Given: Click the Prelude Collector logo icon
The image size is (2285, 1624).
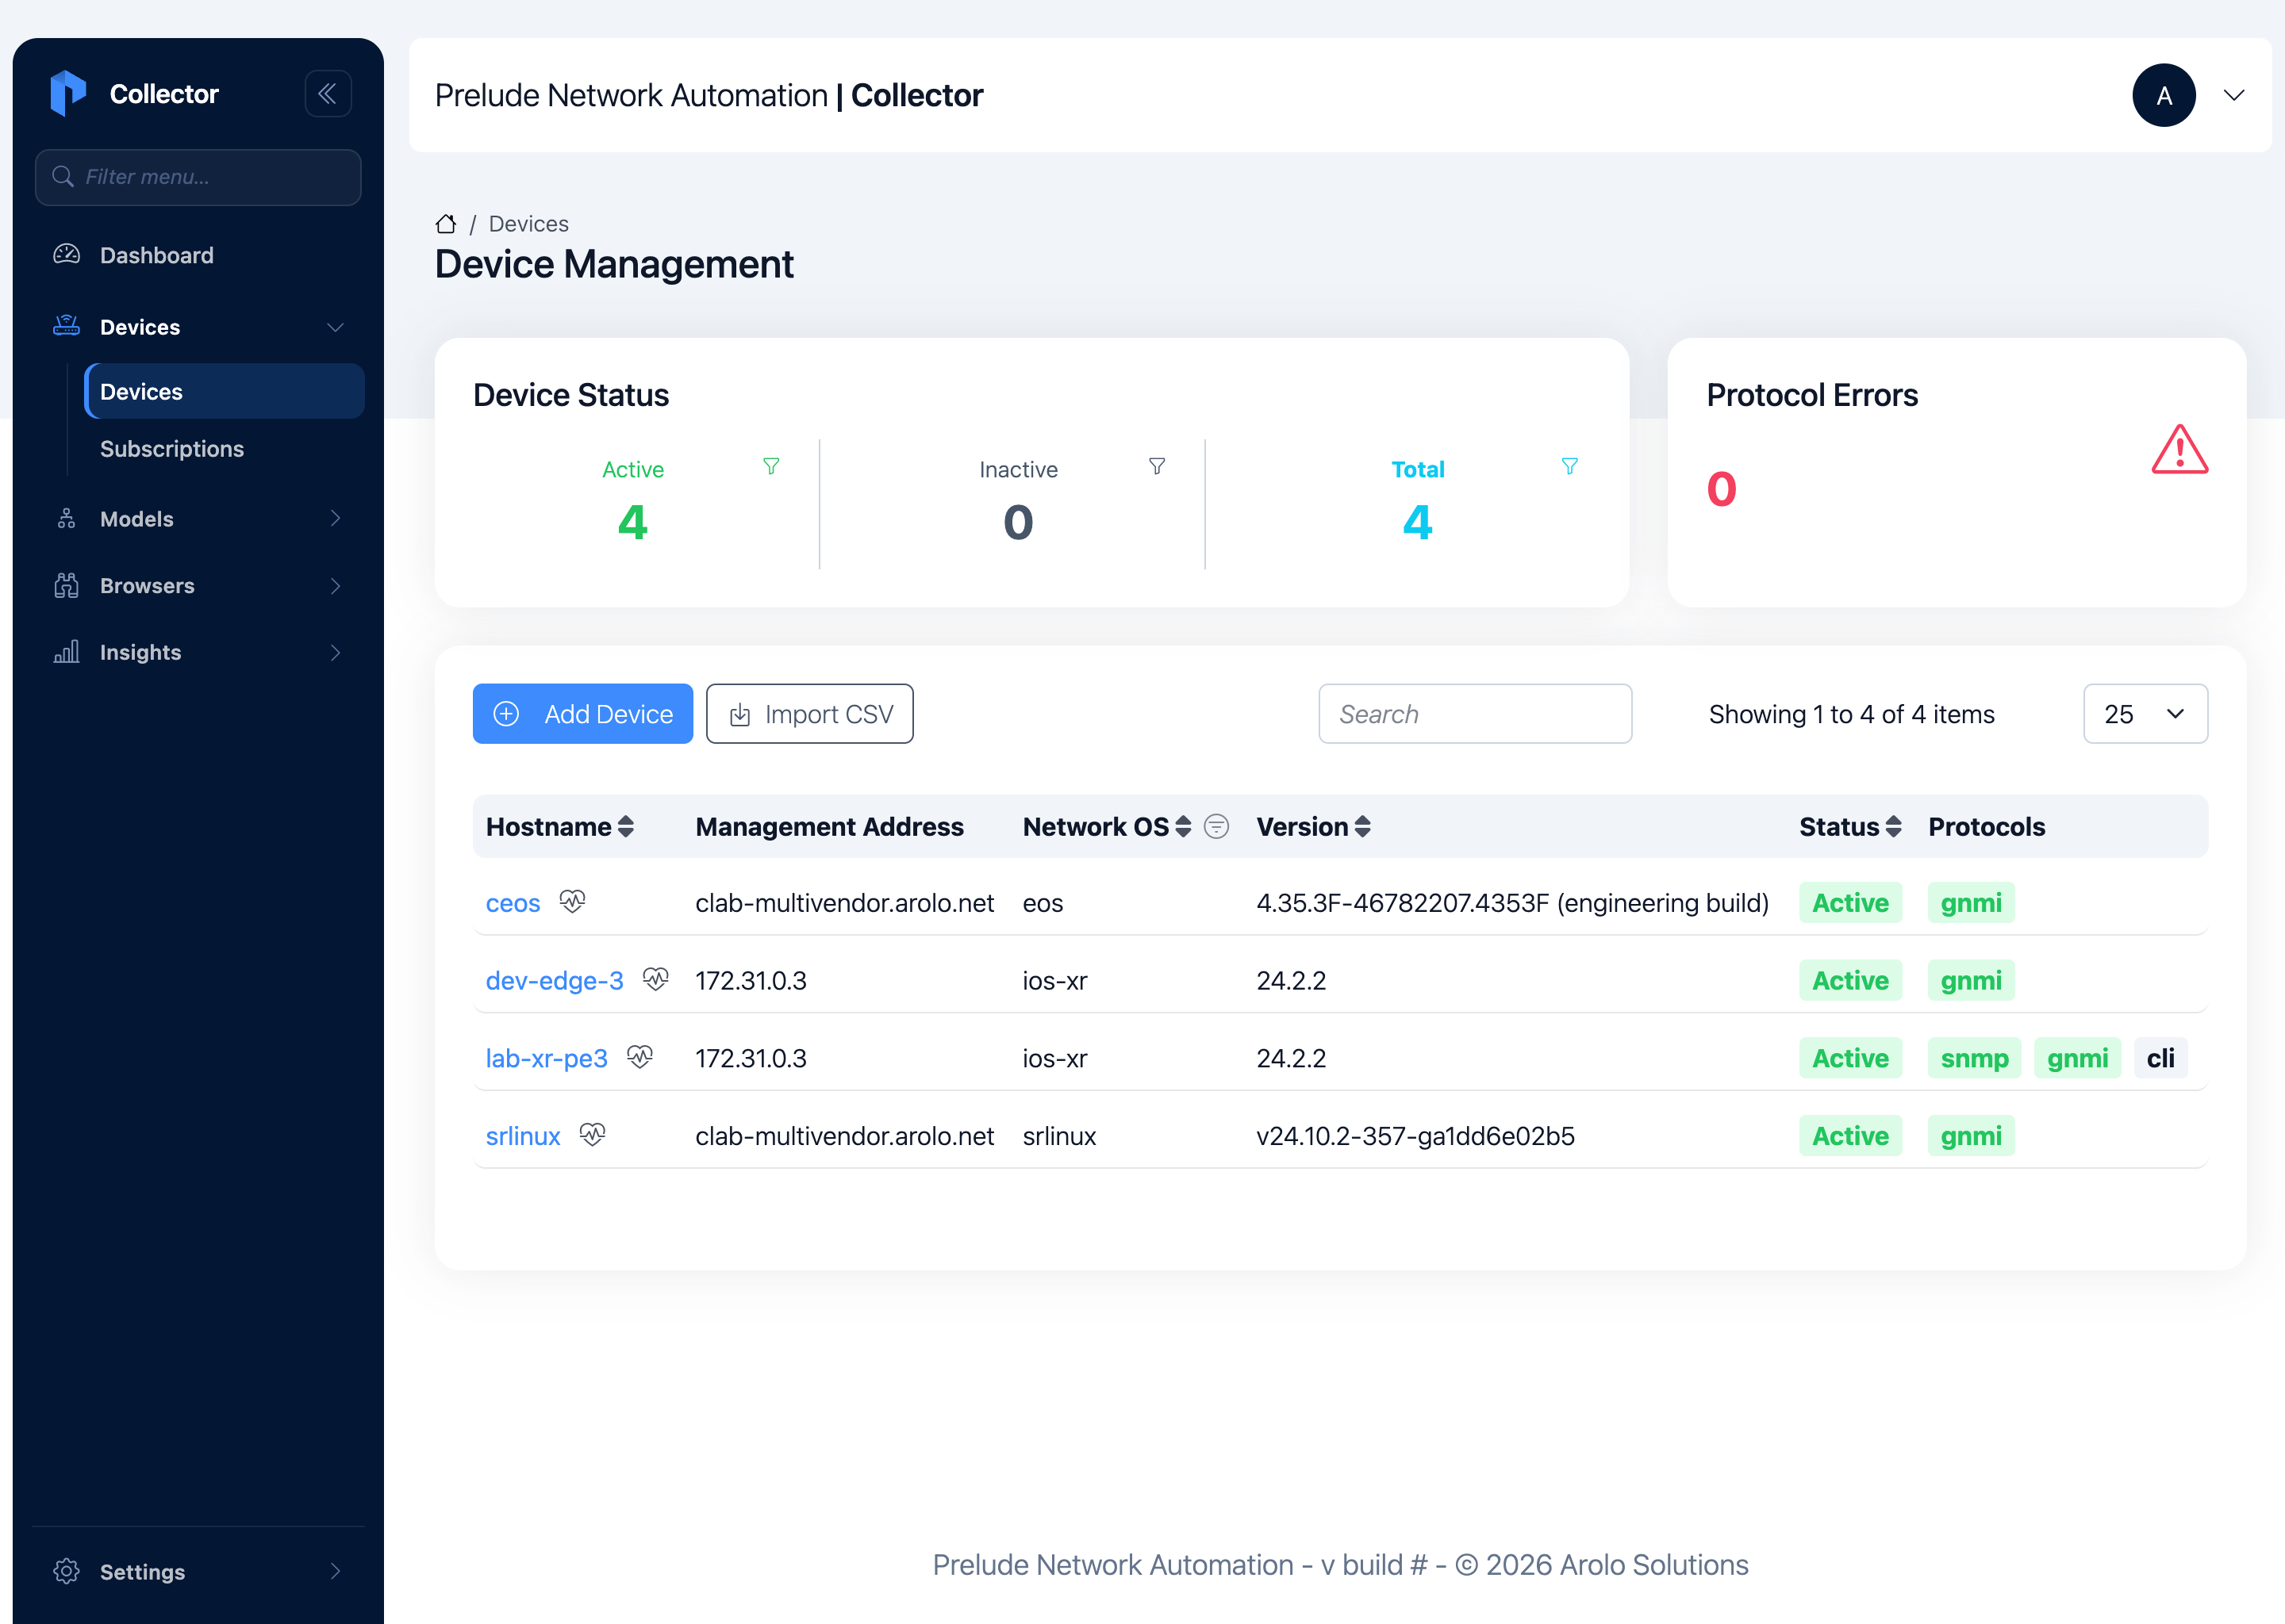Looking at the screenshot, I should click(68, 94).
